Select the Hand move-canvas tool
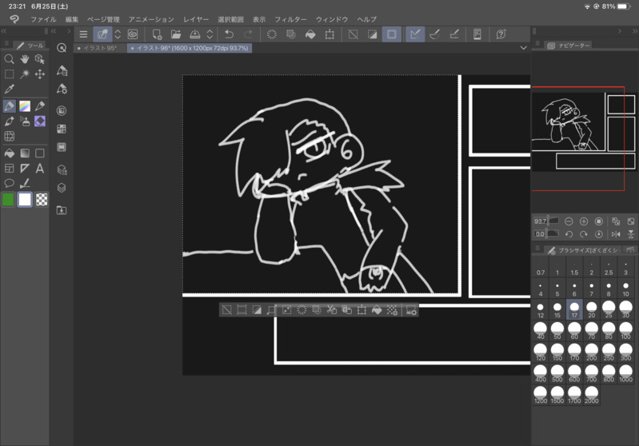Screen dimensions: 639x446 coord(25,59)
